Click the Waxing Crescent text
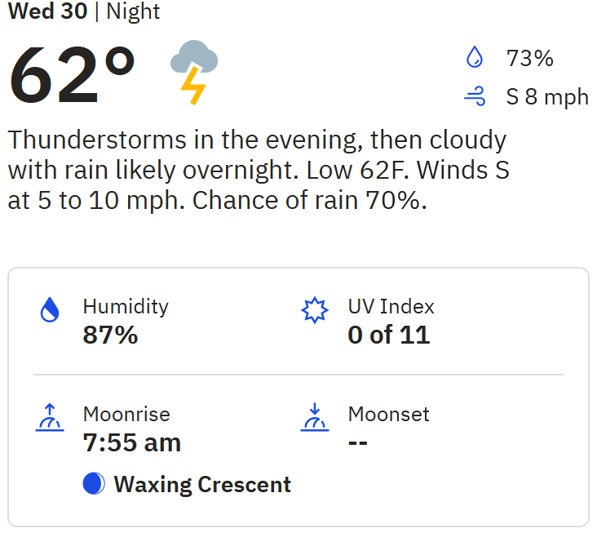 (x=202, y=484)
